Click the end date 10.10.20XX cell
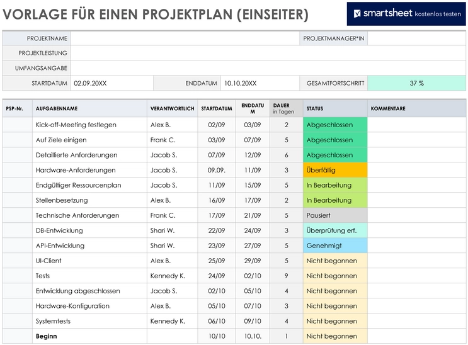Viewport: 468px width, 345px height. coord(260,83)
